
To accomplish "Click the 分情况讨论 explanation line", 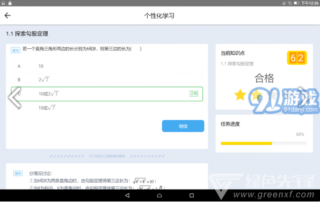I will coord(41,174).
